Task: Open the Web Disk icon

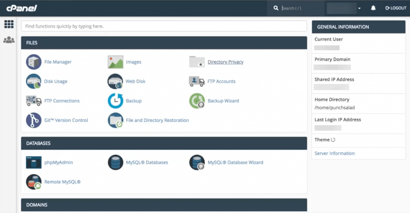Action: click(x=115, y=82)
